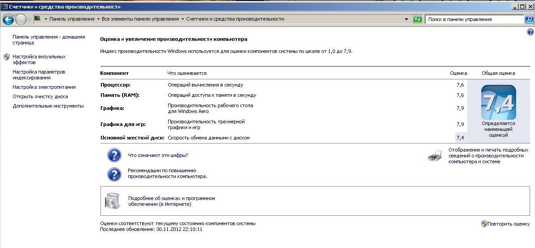This screenshot has height=248, width=535.
Task: Open Настройка параметров индексирования
Action: tap(39, 75)
